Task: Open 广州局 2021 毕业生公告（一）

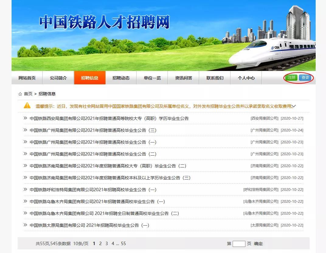Action: point(93,142)
